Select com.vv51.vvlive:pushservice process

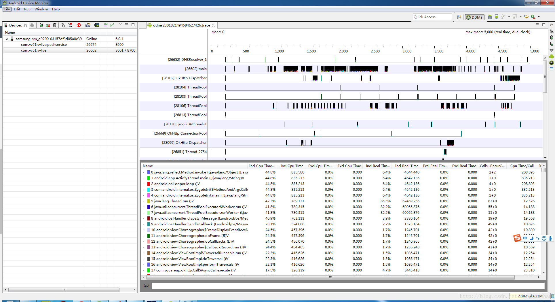click(x=70, y=45)
